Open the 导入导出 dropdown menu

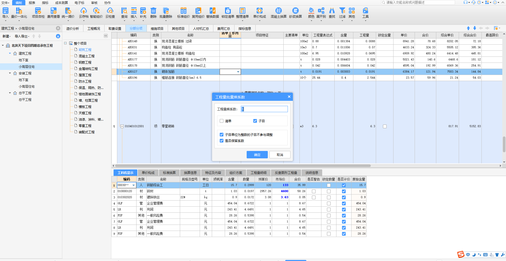click(22, 36)
